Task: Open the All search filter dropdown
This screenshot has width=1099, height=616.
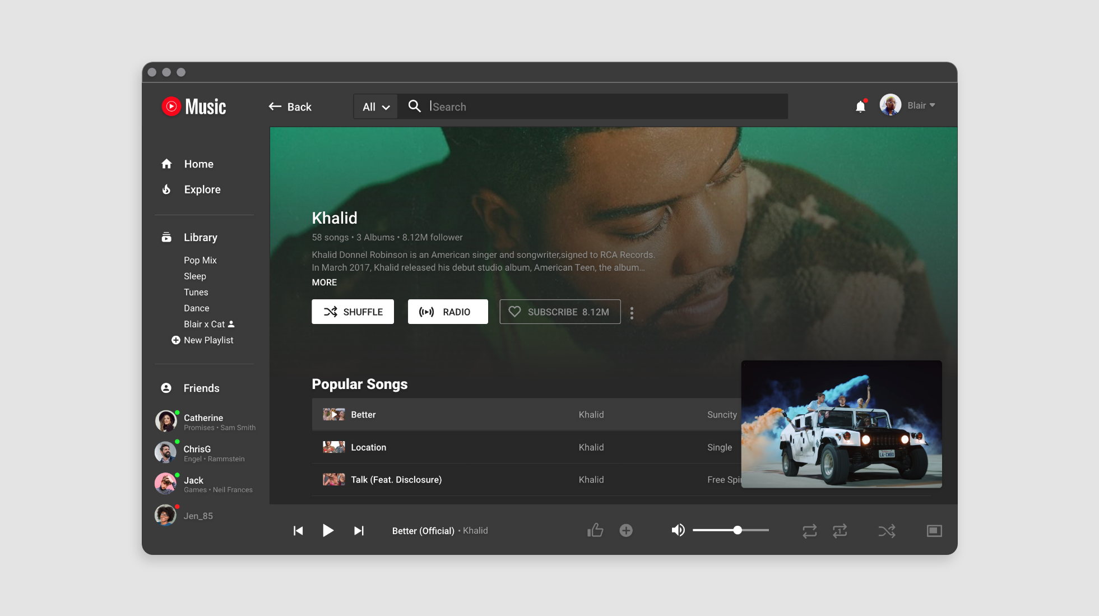Action: [375, 106]
